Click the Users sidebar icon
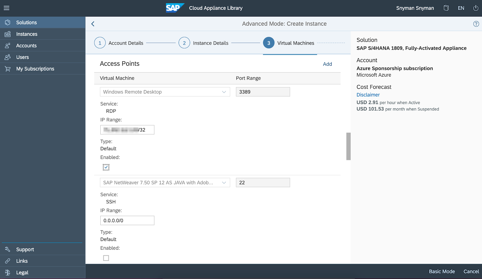This screenshot has height=279, width=482. pyautogui.click(x=8, y=57)
